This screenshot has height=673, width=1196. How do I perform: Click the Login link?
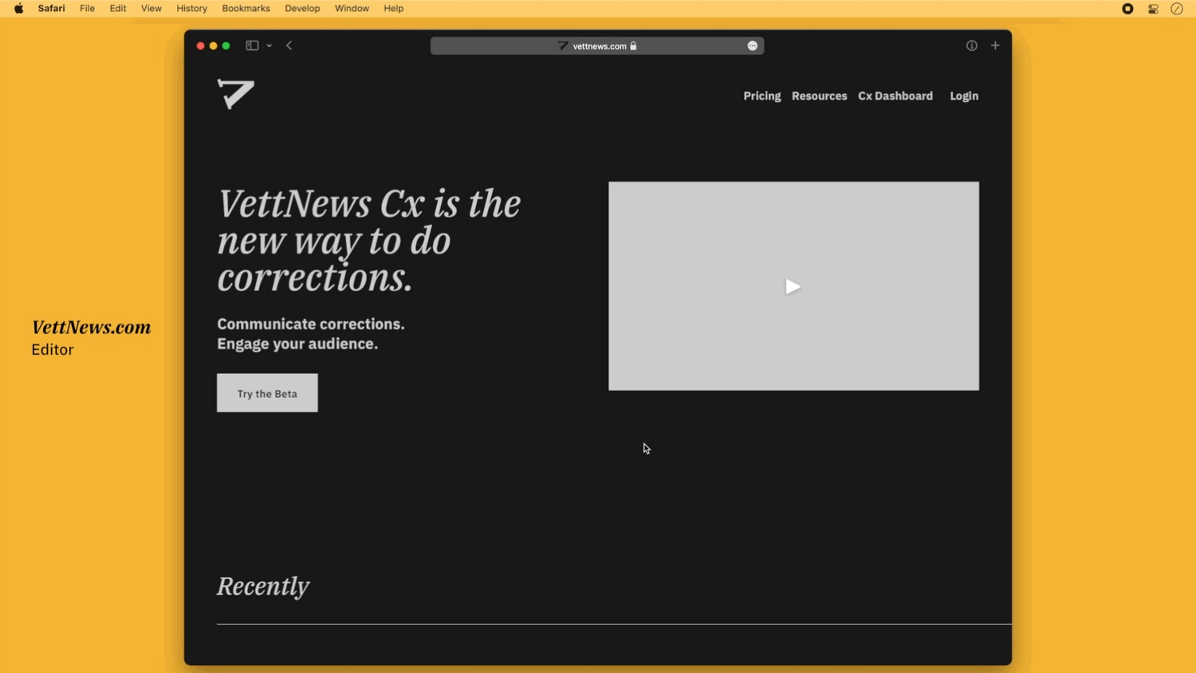(964, 96)
